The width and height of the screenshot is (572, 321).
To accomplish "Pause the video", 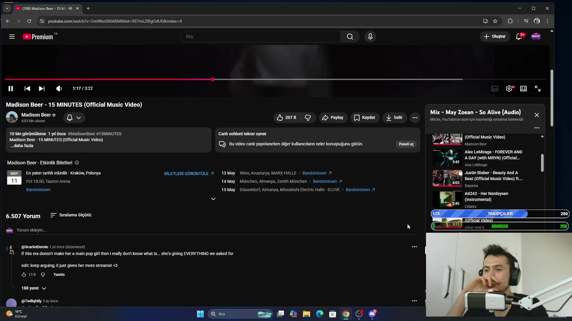I will click(x=11, y=88).
